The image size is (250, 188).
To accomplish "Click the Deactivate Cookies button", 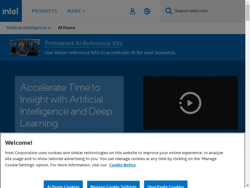I will click(166, 184).
